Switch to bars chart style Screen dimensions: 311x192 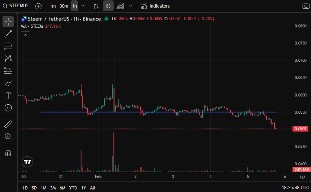96,6
